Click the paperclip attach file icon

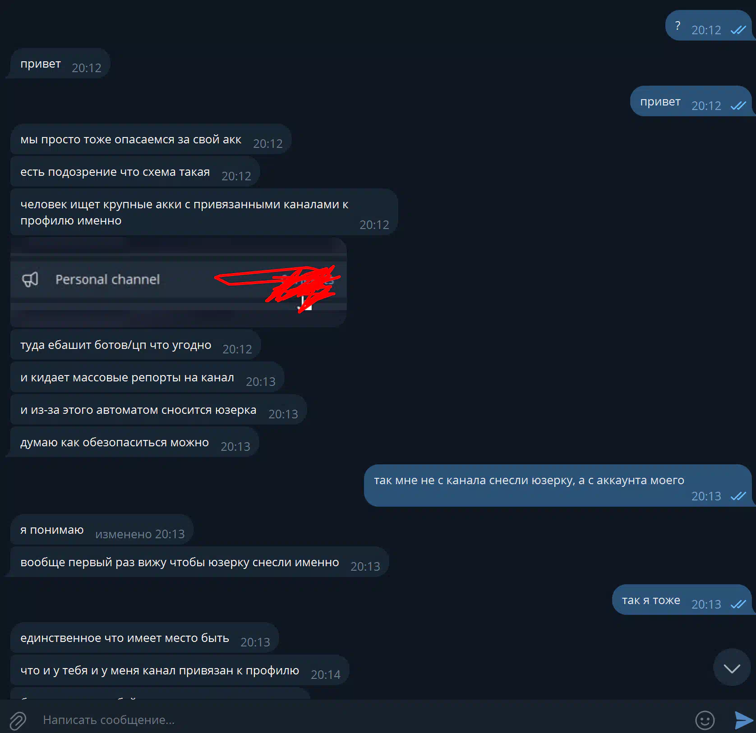pyautogui.click(x=18, y=720)
